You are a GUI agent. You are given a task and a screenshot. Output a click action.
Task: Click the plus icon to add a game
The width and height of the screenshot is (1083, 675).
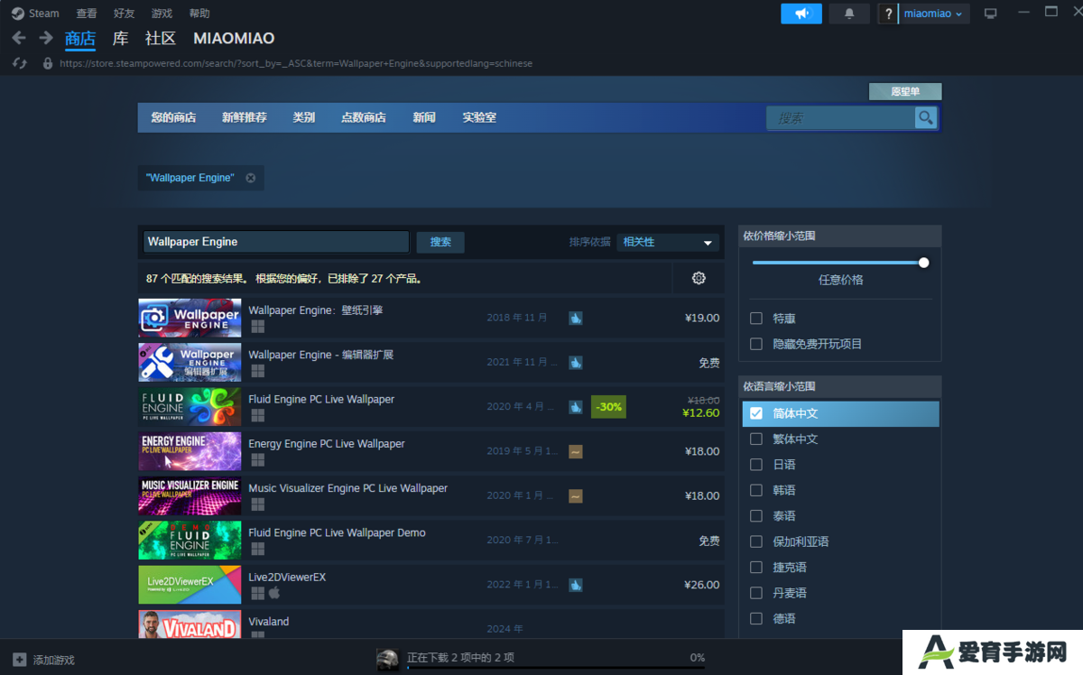19,660
